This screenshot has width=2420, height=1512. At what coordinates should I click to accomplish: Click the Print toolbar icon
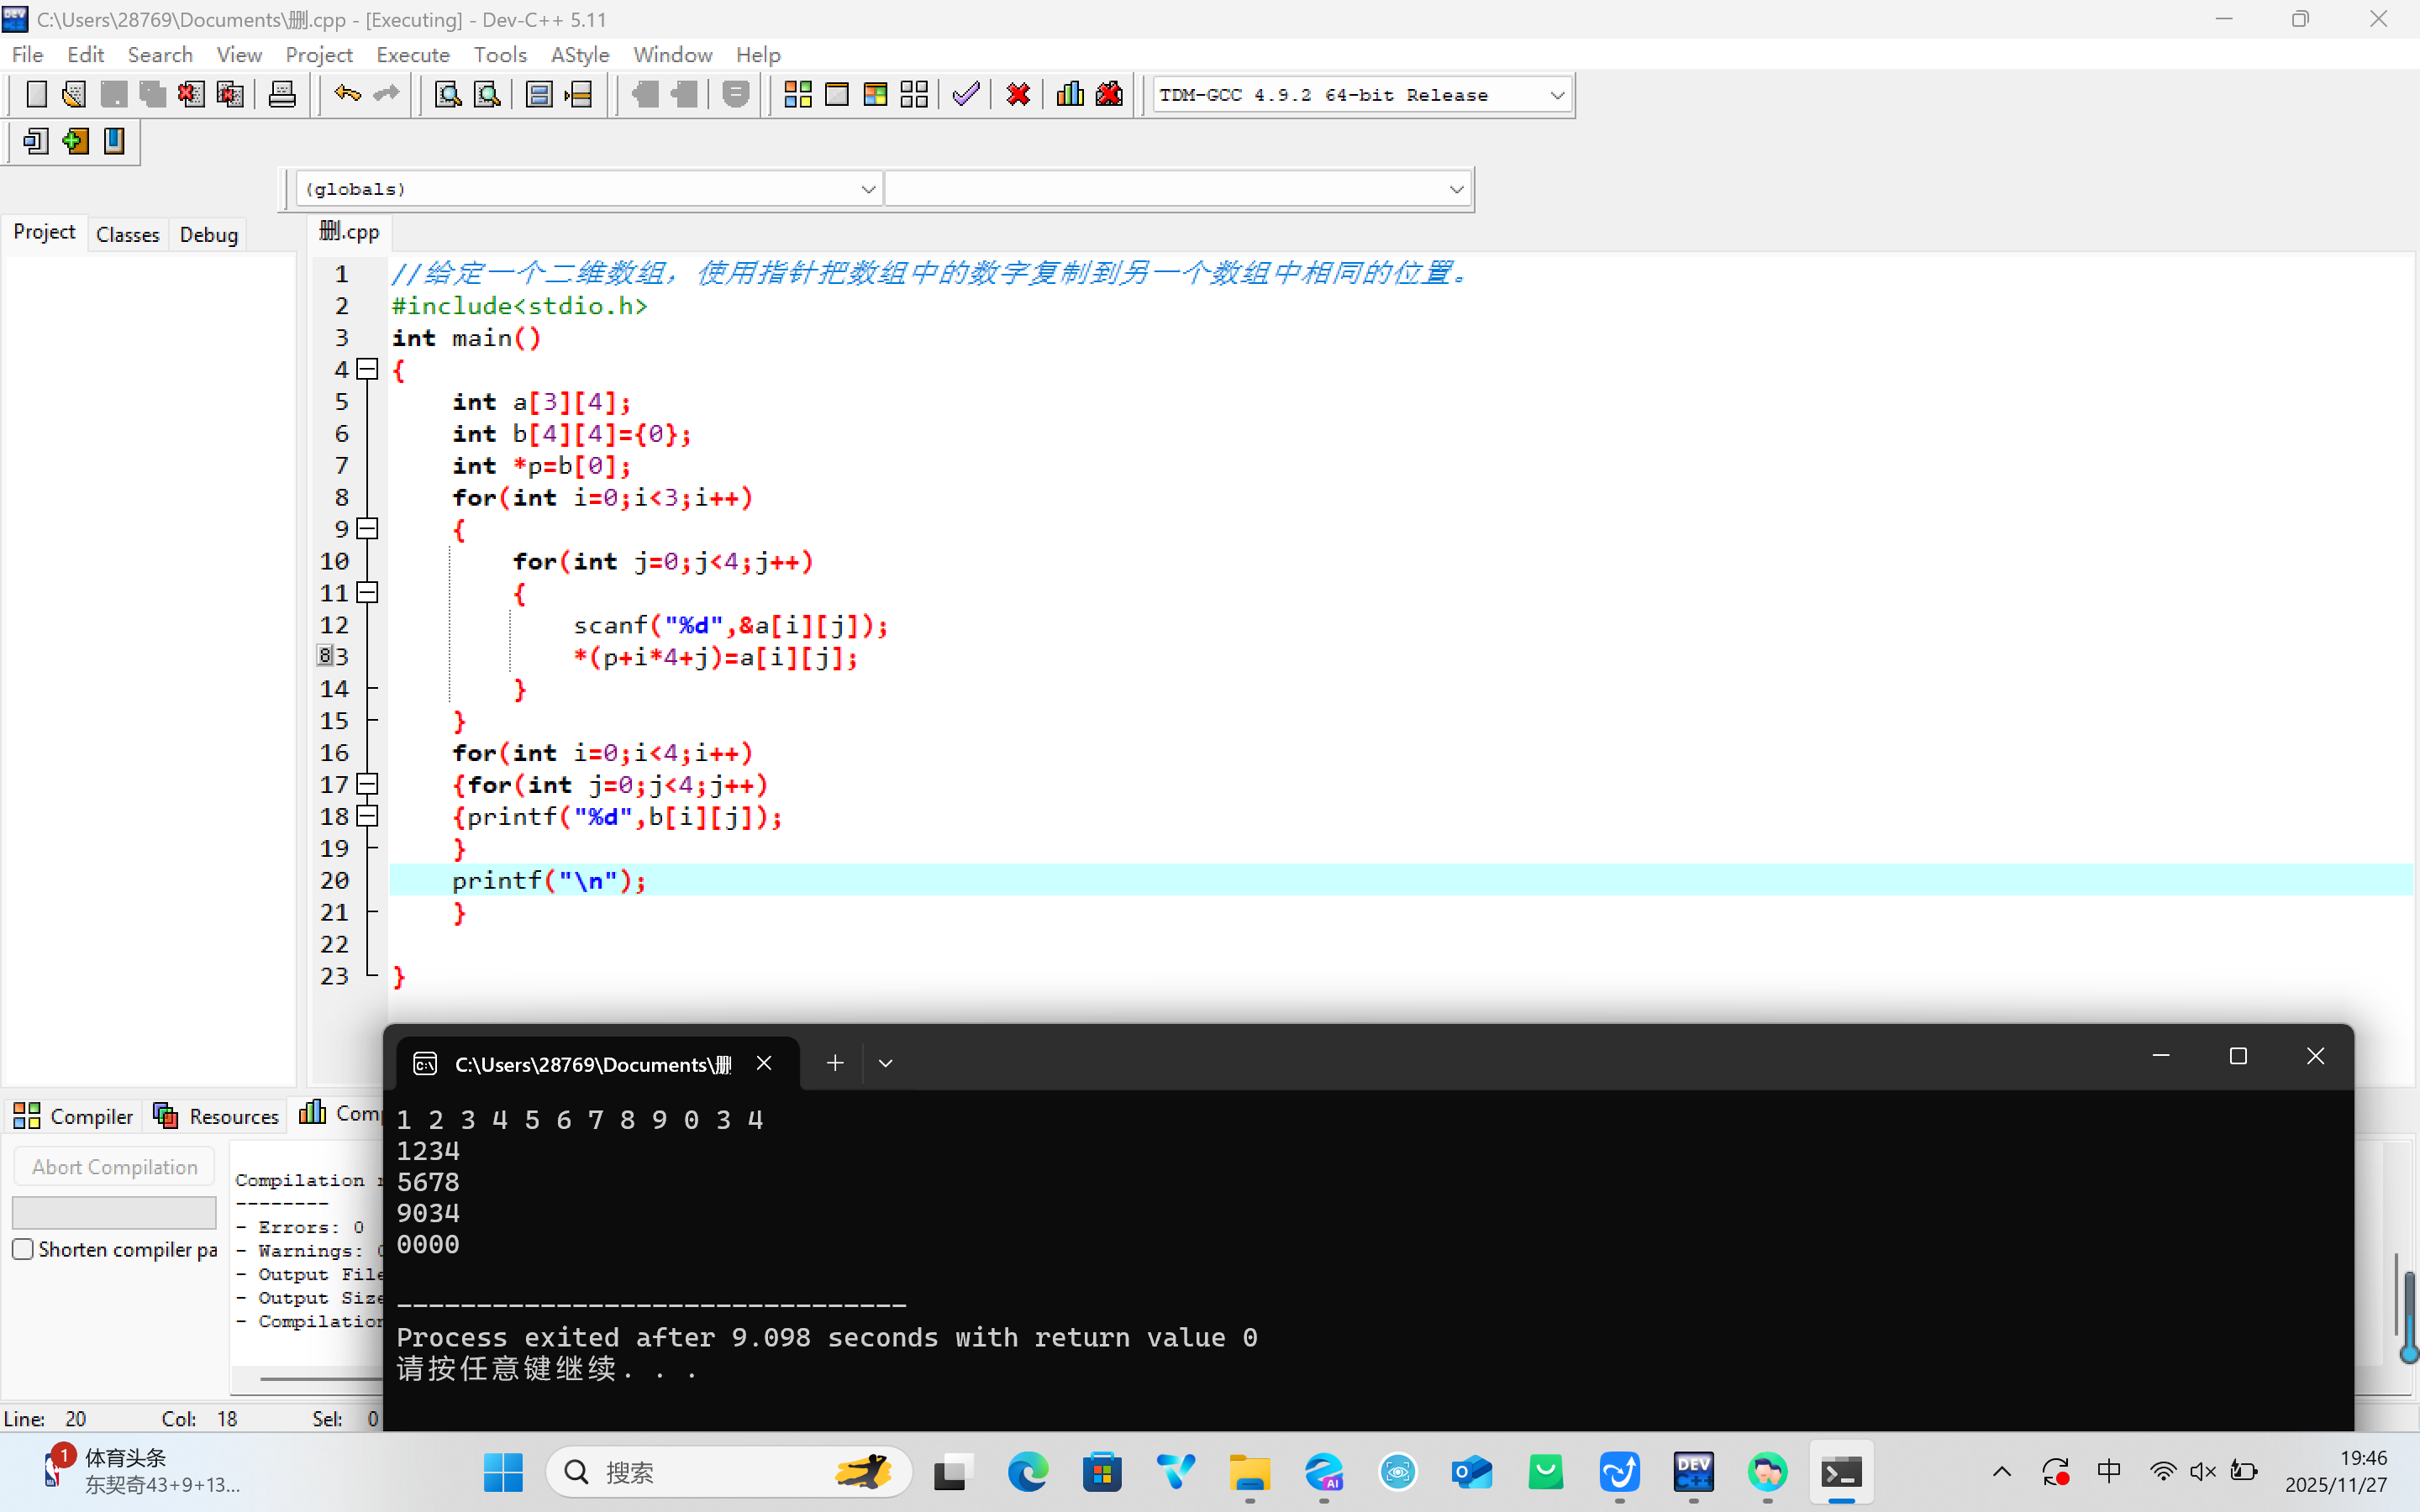pos(282,95)
